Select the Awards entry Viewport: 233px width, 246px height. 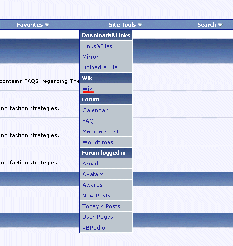[106, 185]
